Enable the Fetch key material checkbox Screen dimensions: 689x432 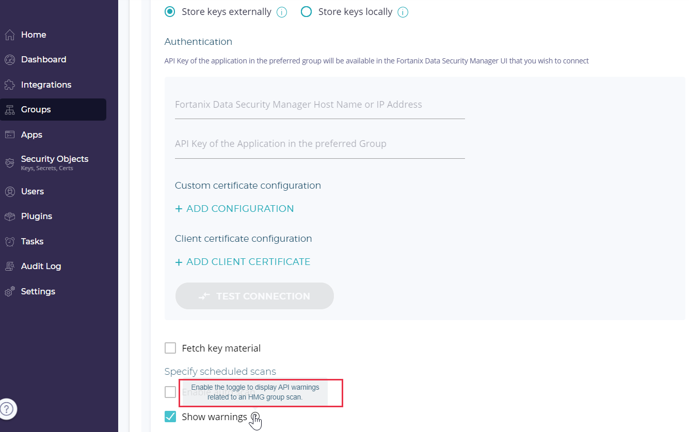[170, 348]
